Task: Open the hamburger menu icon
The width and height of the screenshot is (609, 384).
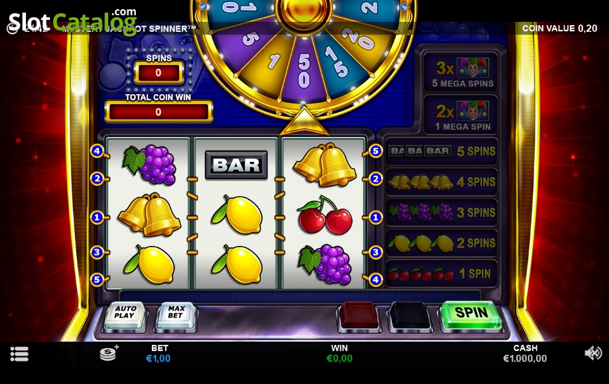Action: point(19,353)
